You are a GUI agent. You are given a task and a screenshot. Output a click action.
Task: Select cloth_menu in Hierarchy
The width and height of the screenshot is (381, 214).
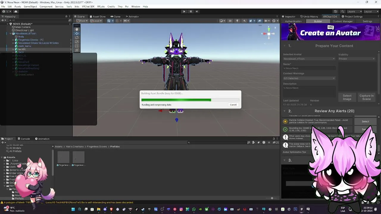point(24,46)
